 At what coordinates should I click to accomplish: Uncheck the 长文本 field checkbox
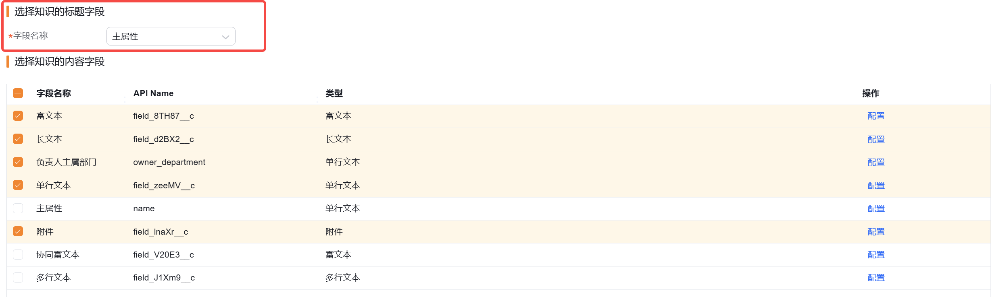pyautogui.click(x=18, y=139)
